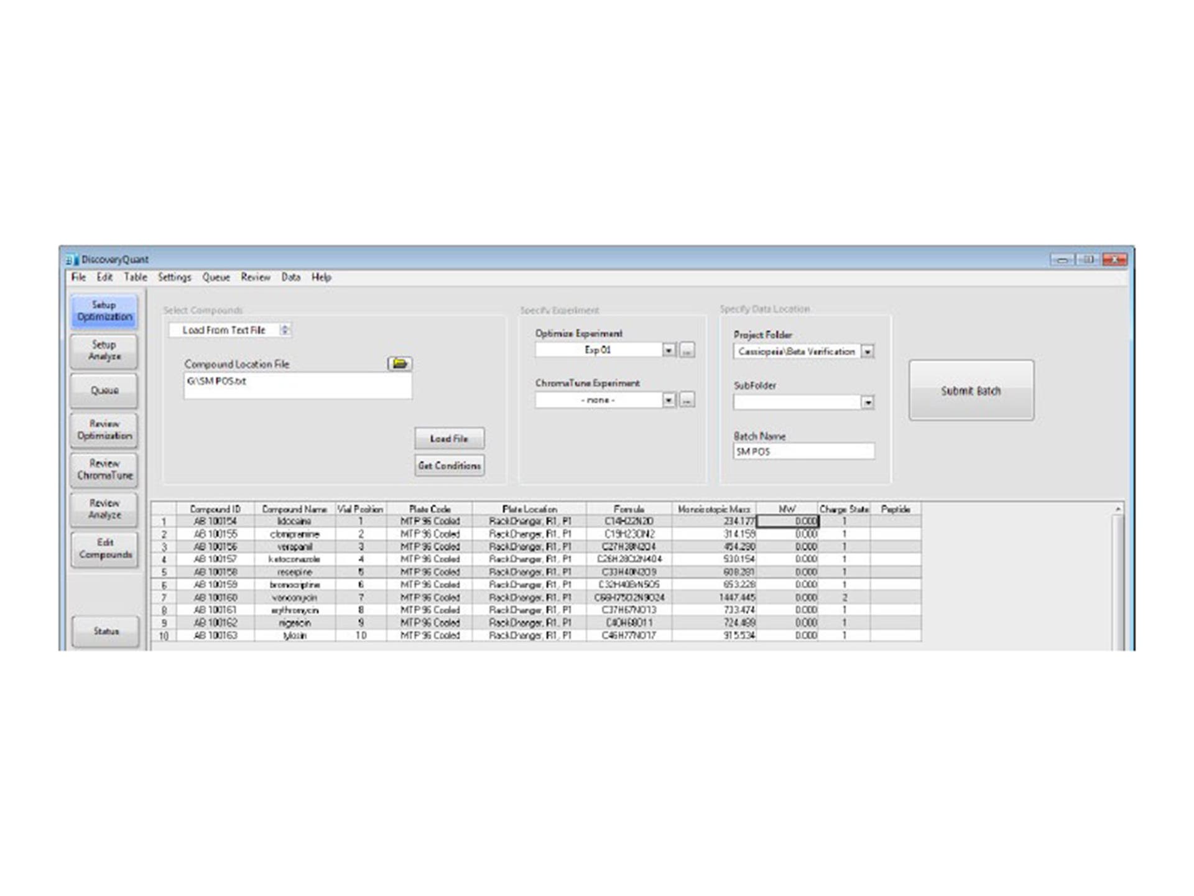Expand ChromaTune Experiment dropdown
The height and width of the screenshot is (896, 1194).
click(669, 400)
